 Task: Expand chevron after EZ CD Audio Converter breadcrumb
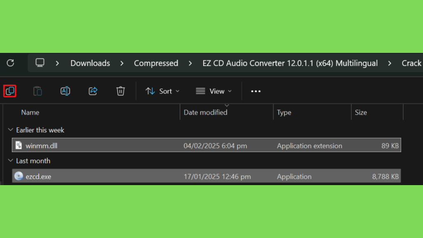pos(390,63)
